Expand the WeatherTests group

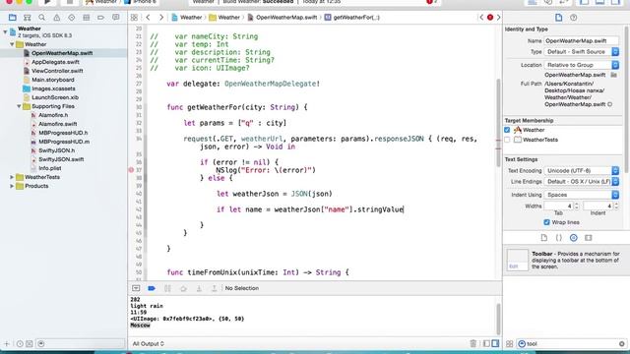(x=12, y=177)
